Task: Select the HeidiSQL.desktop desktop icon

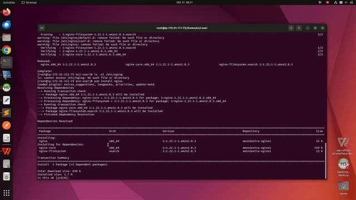Action: coord(343,167)
